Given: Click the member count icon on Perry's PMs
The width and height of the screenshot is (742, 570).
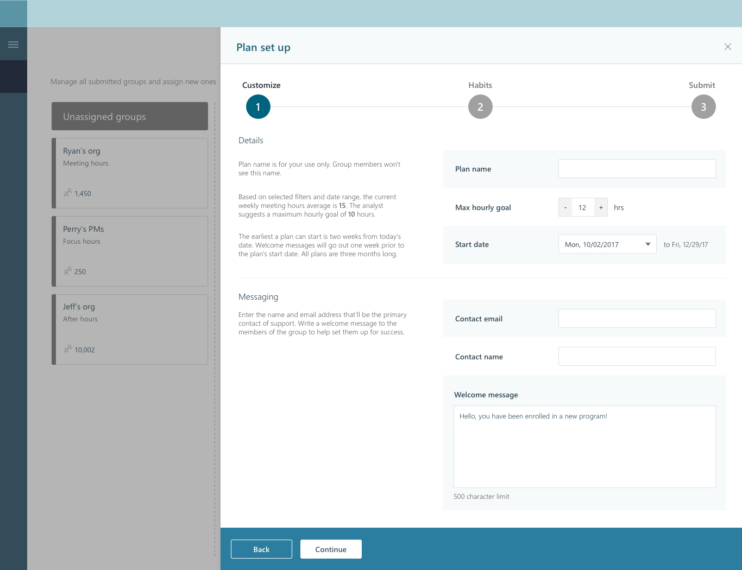Looking at the screenshot, I should coord(67,271).
